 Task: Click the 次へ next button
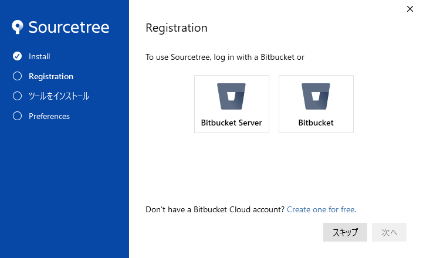389,232
